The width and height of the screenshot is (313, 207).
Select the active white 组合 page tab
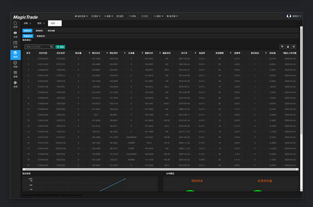[55, 23]
